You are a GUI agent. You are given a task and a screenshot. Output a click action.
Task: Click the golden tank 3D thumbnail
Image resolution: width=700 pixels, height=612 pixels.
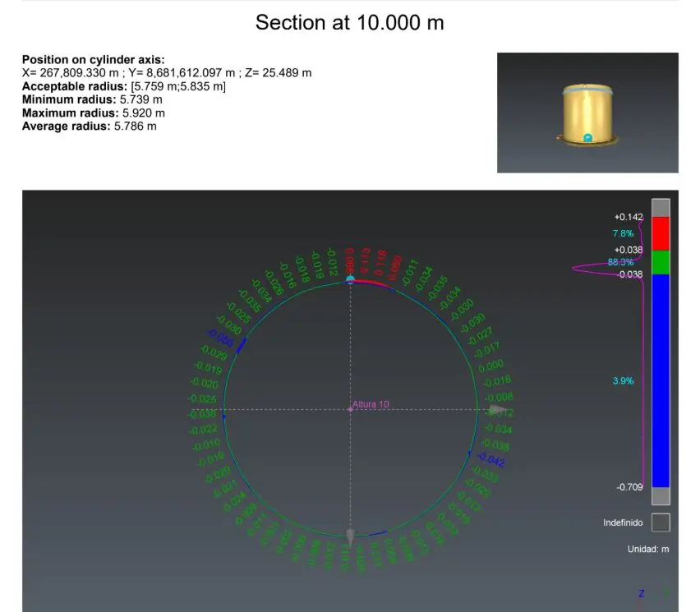(587, 114)
